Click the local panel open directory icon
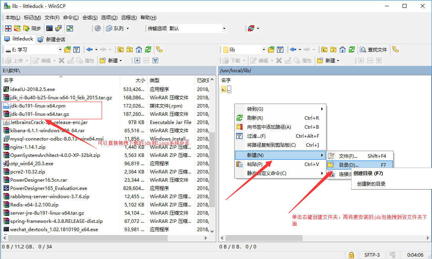 click(67, 49)
